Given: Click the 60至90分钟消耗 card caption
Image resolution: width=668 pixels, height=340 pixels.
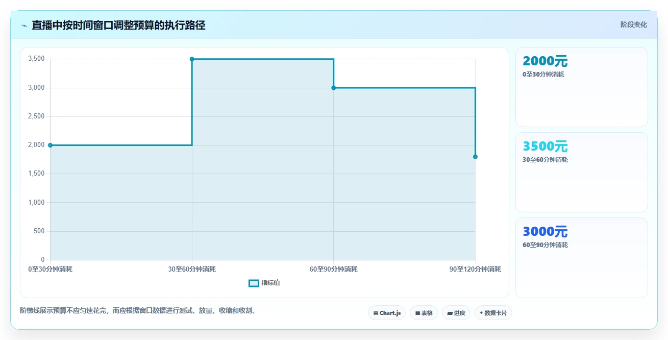Looking at the screenshot, I should [545, 245].
